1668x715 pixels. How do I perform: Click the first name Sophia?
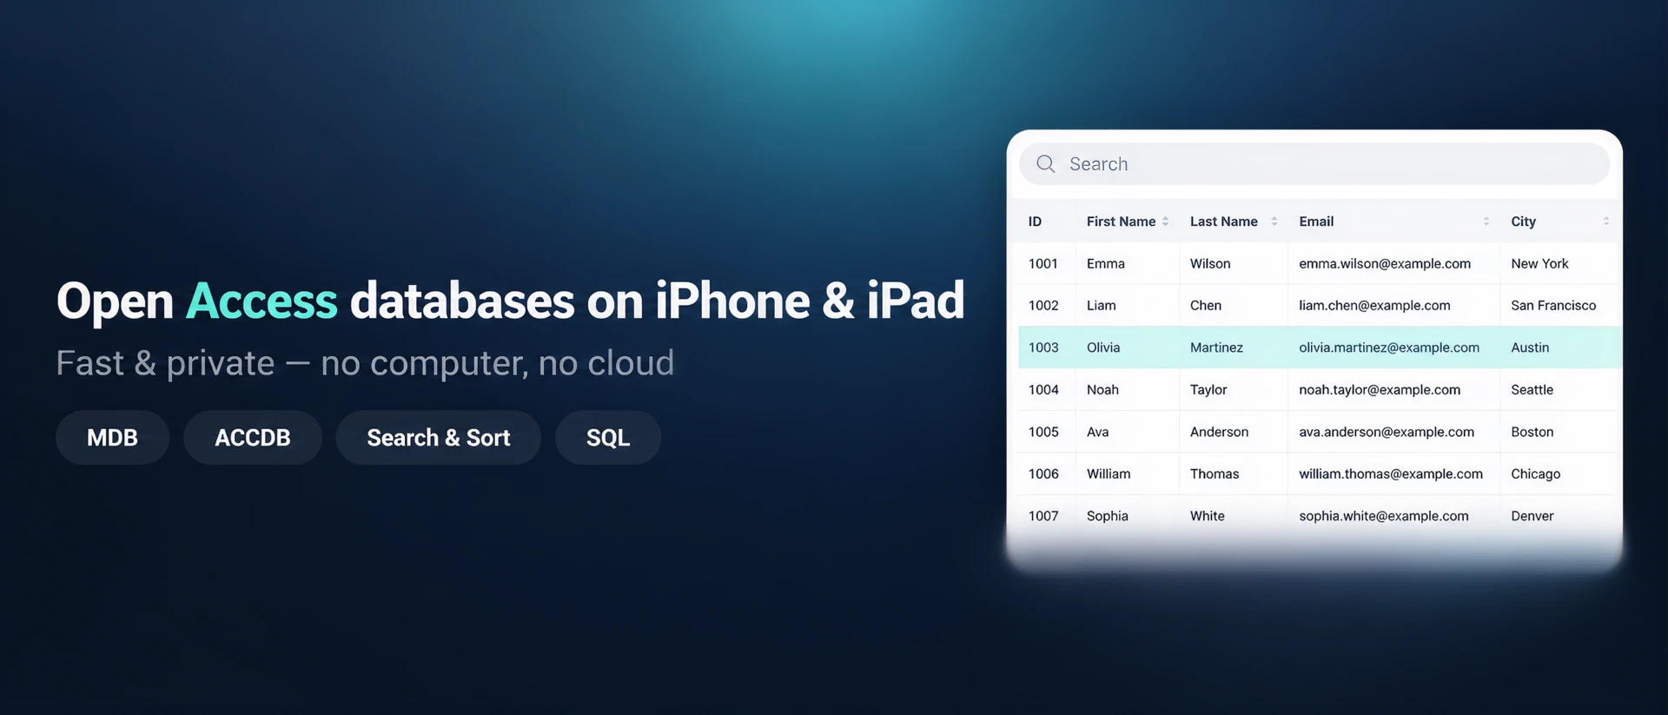coord(1107,516)
